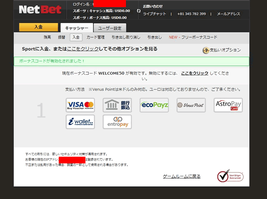Choose the bank transfer 銀行振込 payment option
Screen dimensions: 267x199
point(117,105)
